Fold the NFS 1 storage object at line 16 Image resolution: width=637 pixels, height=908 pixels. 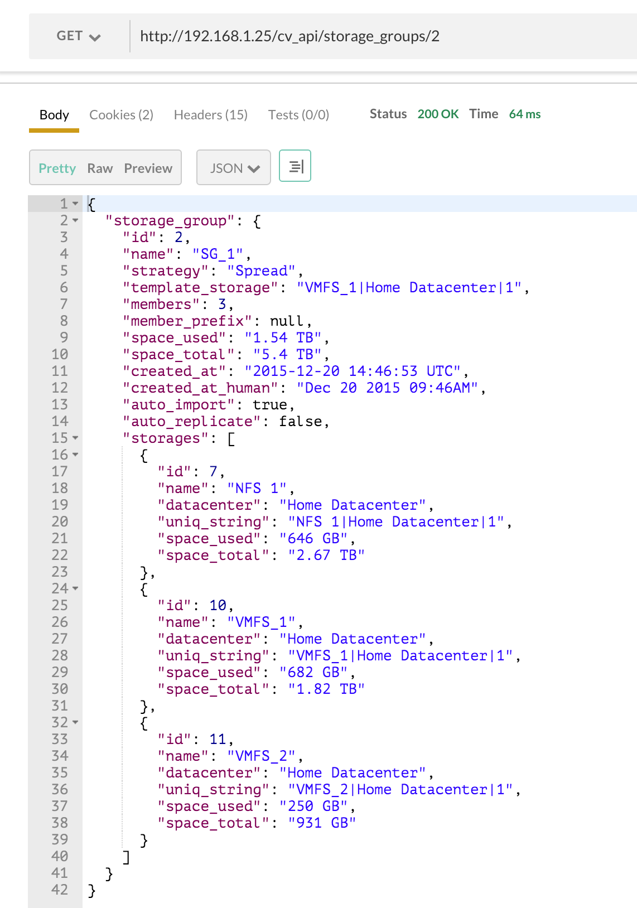(75, 455)
